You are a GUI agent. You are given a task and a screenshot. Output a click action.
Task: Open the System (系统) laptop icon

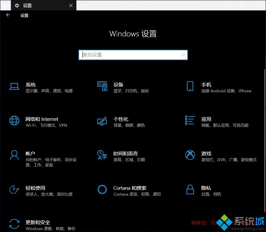coord(14,86)
